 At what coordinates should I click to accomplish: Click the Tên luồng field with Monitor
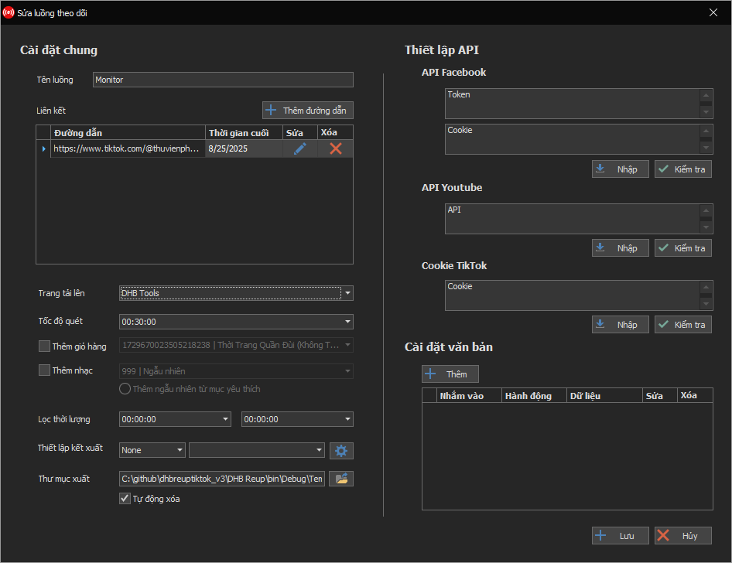223,80
